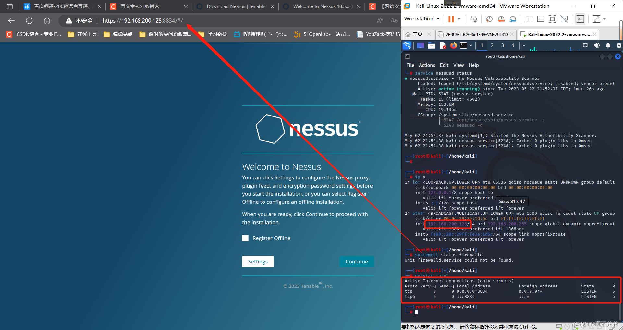Open Kali terminal launcher dropdown arrow
This screenshot has width=623, height=330.
click(x=471, y=45)
